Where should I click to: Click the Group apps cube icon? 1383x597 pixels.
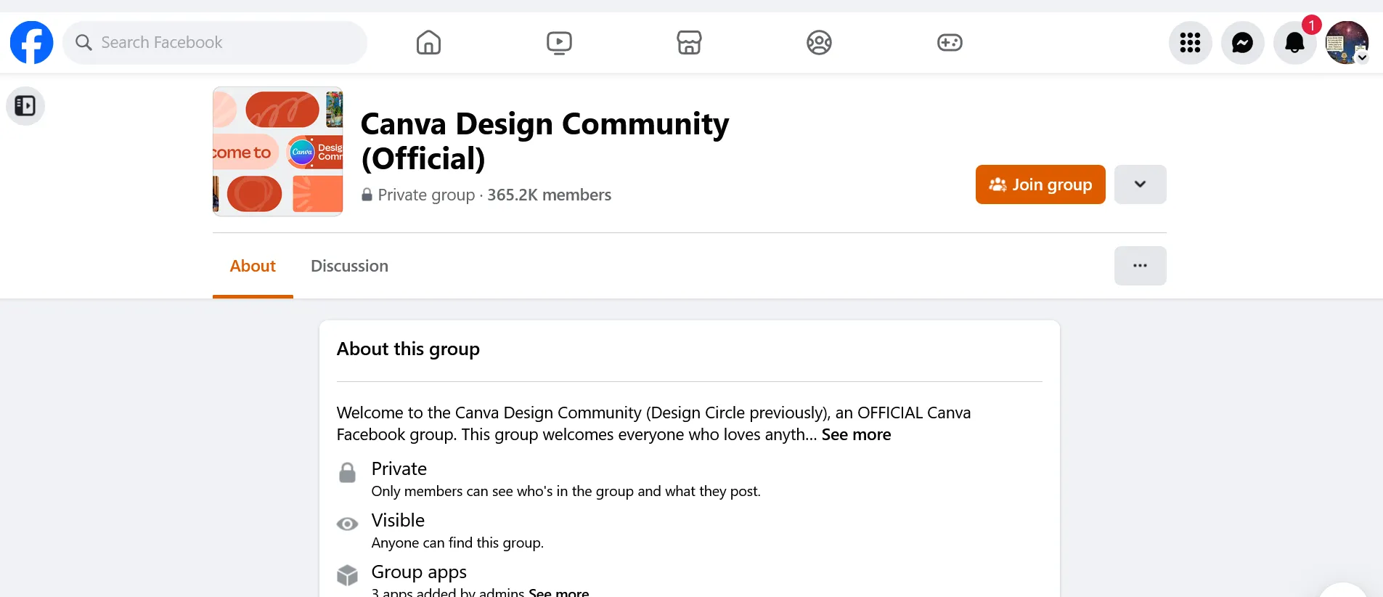348,575
